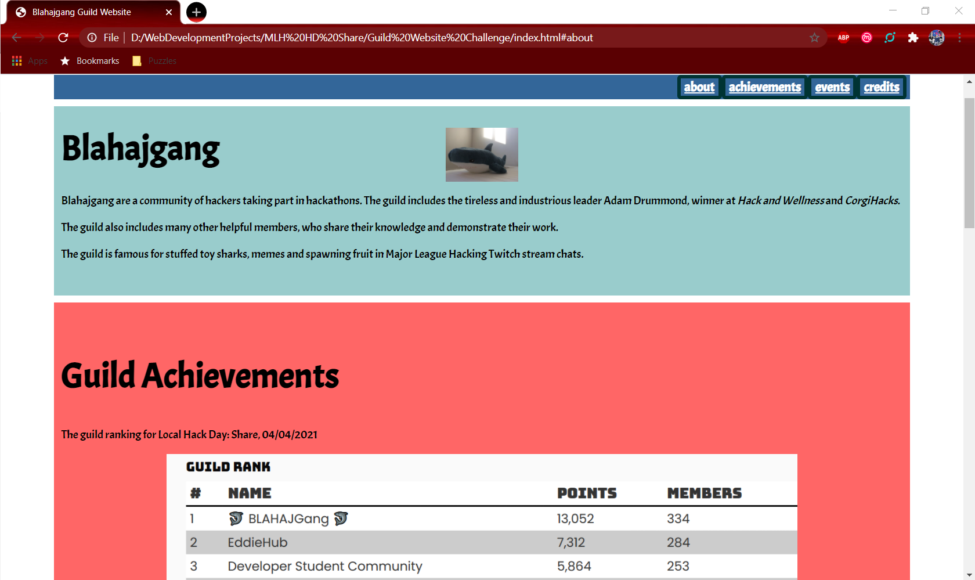Click the page's vertical scrollbar thumb

(x=969, y=163)
